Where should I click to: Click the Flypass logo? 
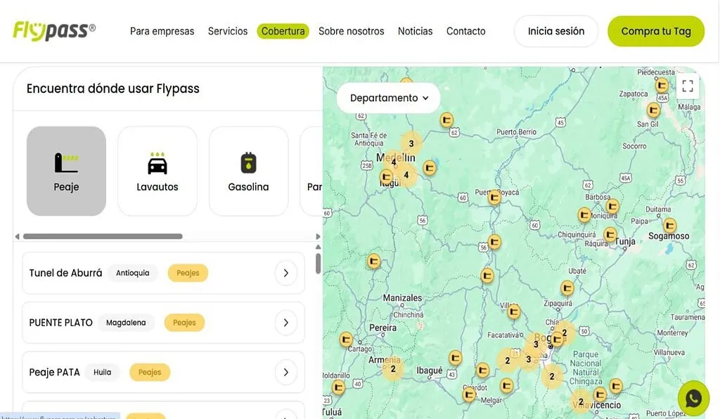pyautogui.click(x=54, y=31)
